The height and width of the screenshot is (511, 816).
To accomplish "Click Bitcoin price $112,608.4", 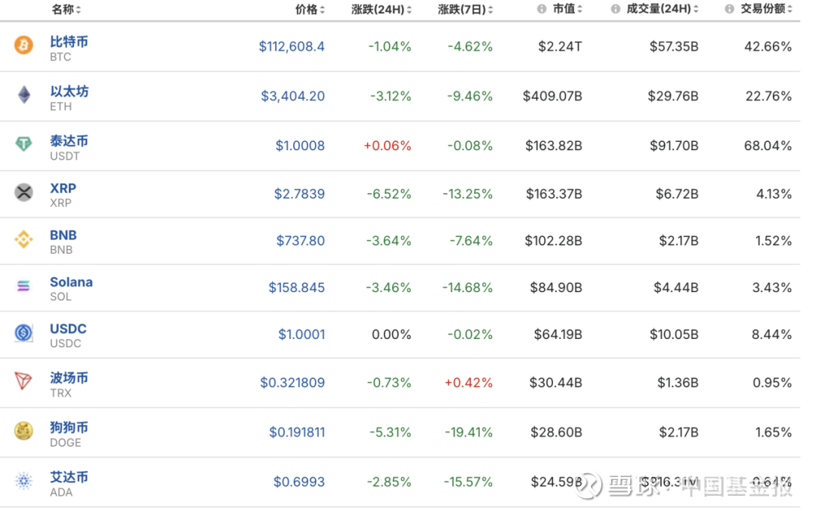I will coord(292,47).
